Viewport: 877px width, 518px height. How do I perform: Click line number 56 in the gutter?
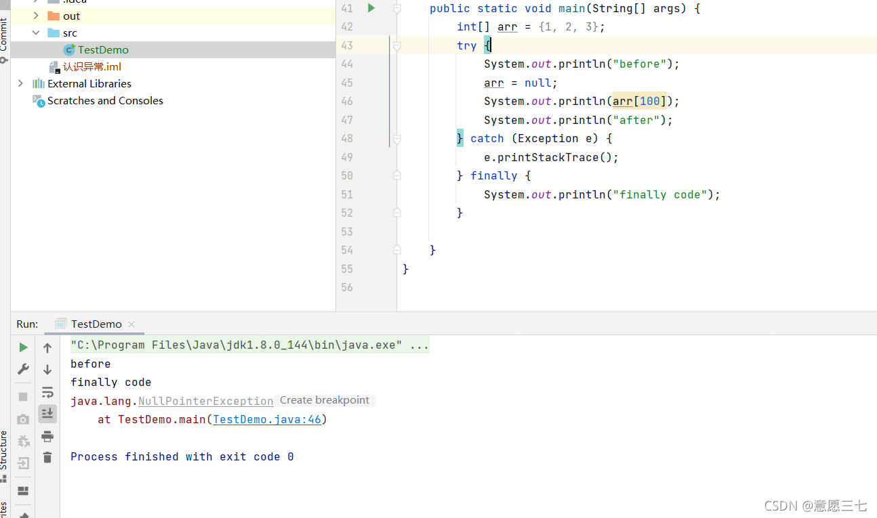(x=347, y=287)
